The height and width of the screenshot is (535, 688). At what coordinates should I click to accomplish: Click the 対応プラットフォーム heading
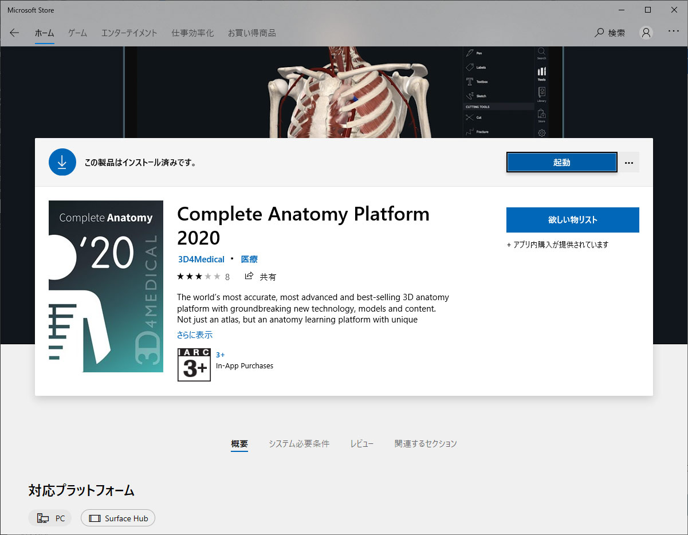coord(81,490)
